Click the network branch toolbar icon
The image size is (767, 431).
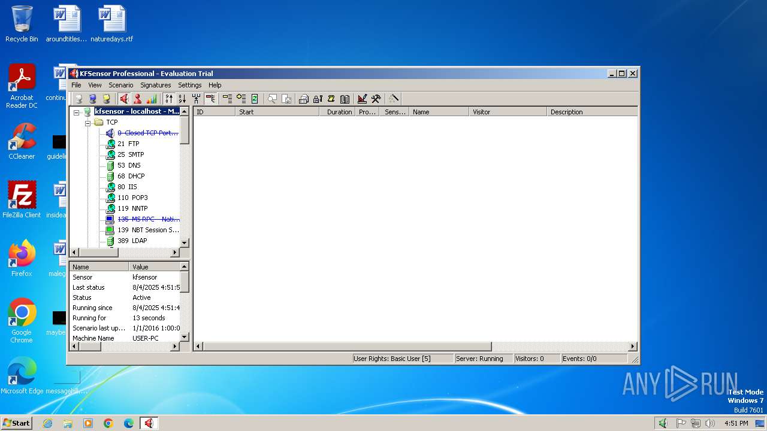coord(196,99)
